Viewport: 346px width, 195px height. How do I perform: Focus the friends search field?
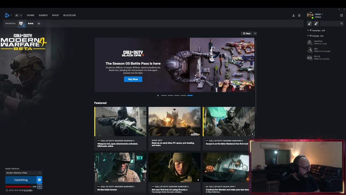click(x=330, y=24)
